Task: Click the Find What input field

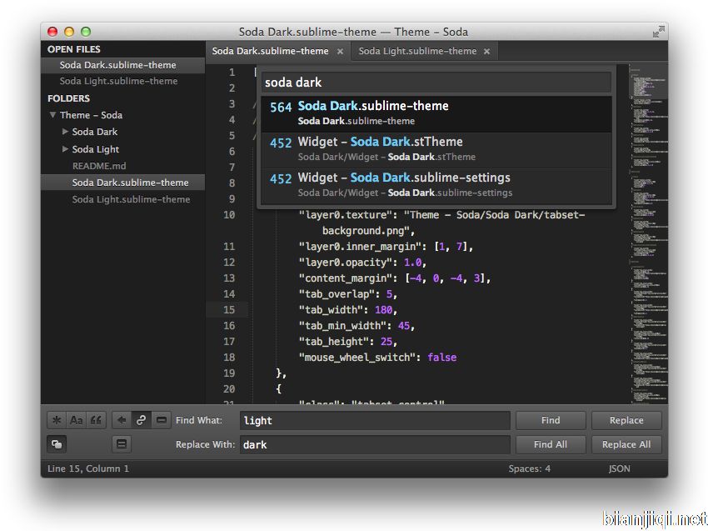Action: pos(374,421)
